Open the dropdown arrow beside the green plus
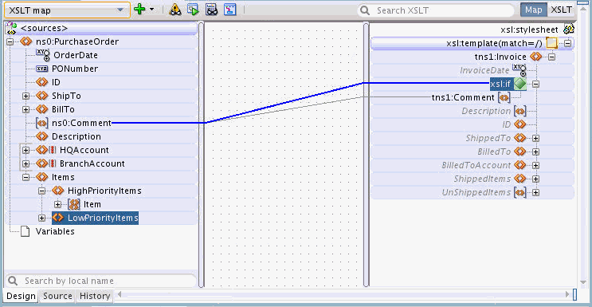 point(151,10)
